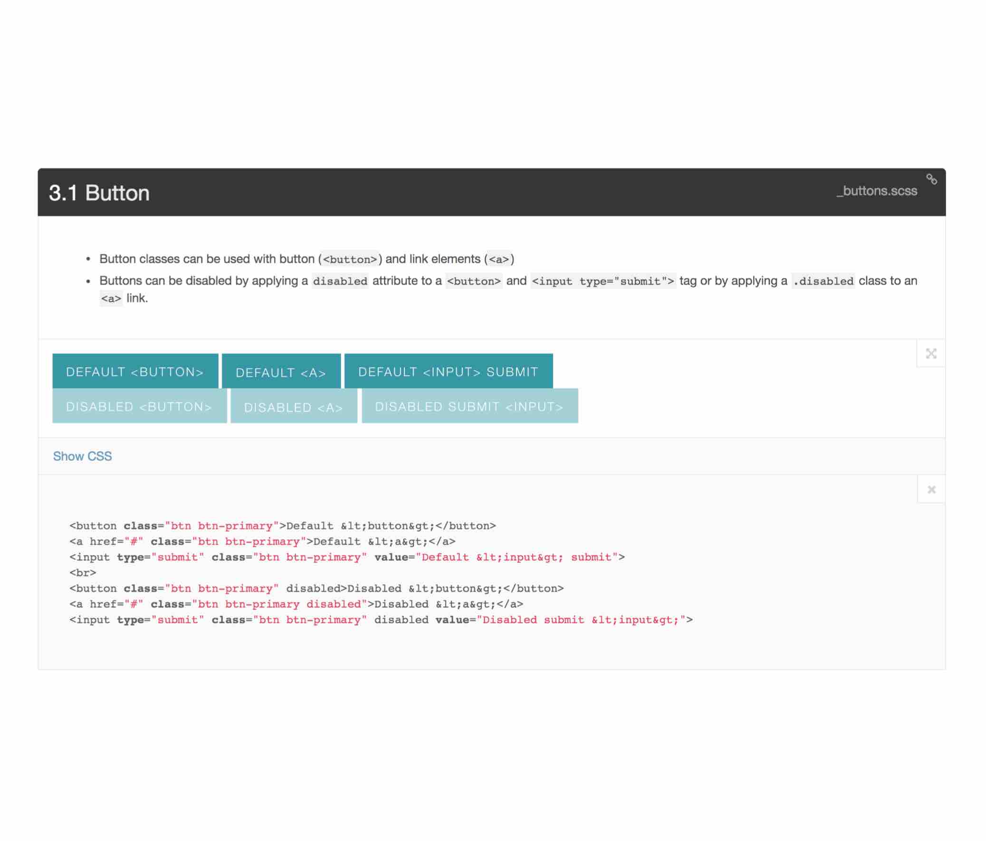This screenshot has width=986, height=841.
Task: Click the Disabled <A> link button
Action: (294, 406)
